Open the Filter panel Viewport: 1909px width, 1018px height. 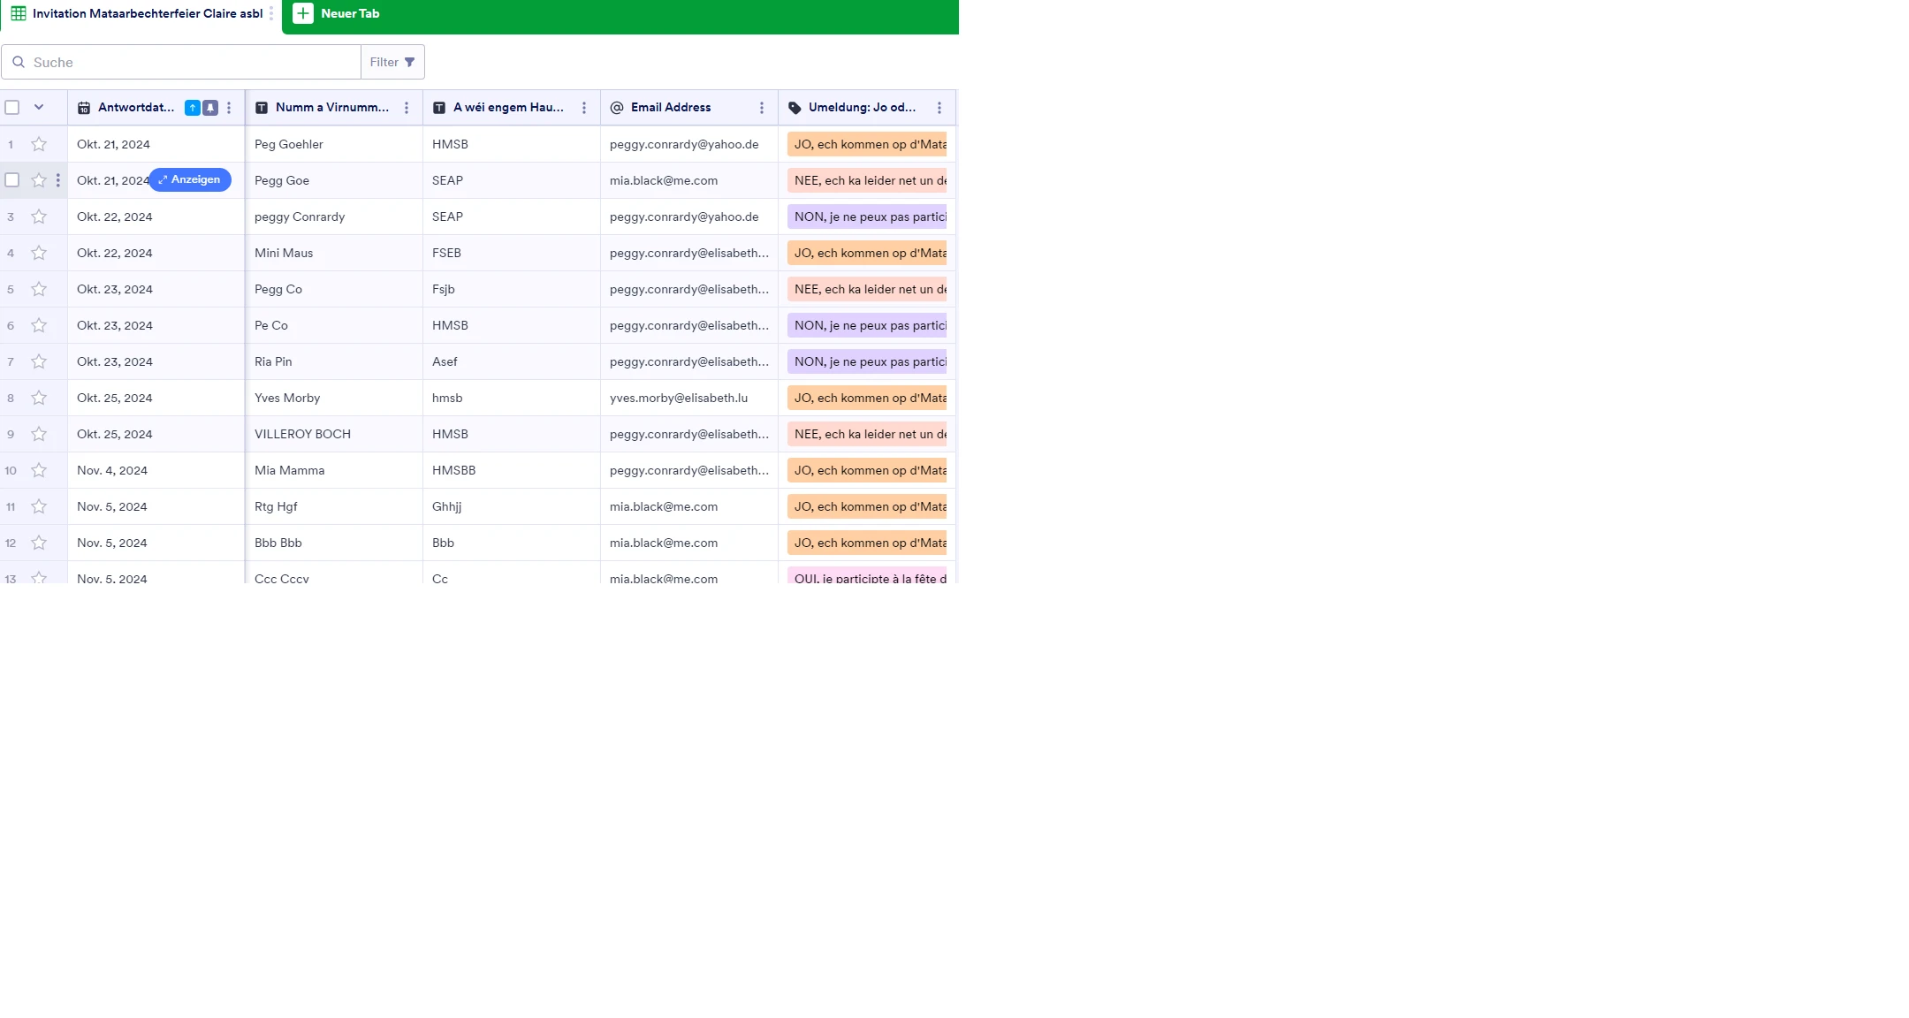(392, 62)
